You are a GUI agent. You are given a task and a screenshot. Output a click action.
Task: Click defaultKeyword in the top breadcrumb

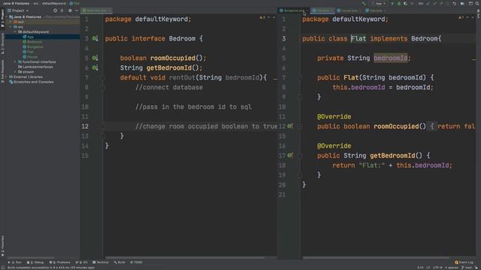pyautogui.click(x=53, y=3)
